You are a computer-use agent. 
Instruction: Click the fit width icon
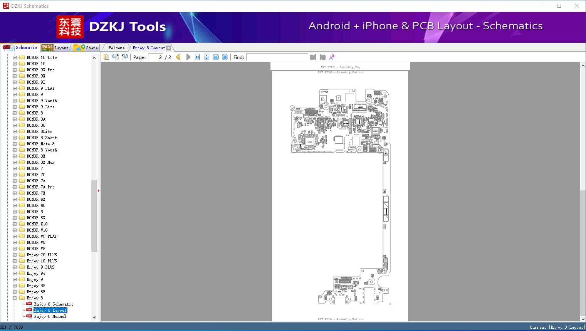pos(197,57)
